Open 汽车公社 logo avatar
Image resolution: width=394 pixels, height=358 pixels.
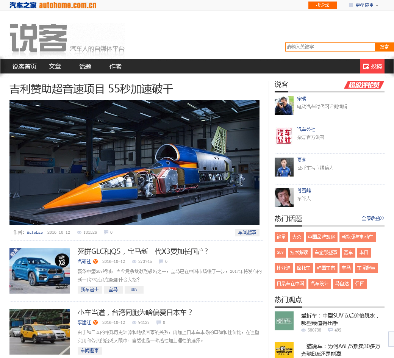pyautogui.click(x=284, y=136)
